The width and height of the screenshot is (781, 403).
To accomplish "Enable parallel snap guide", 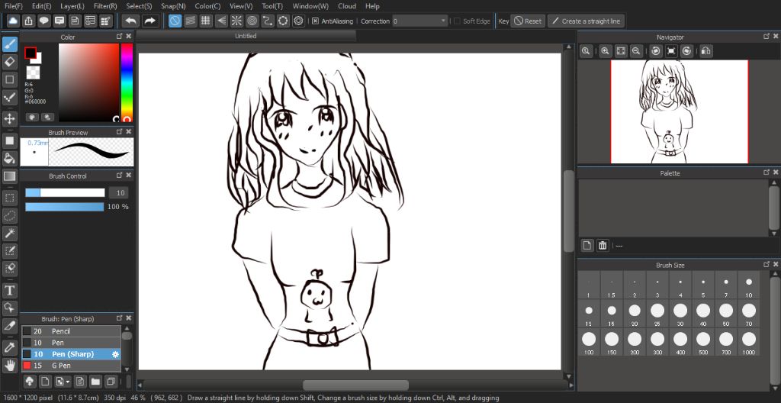I will click(x=190, y=21).
